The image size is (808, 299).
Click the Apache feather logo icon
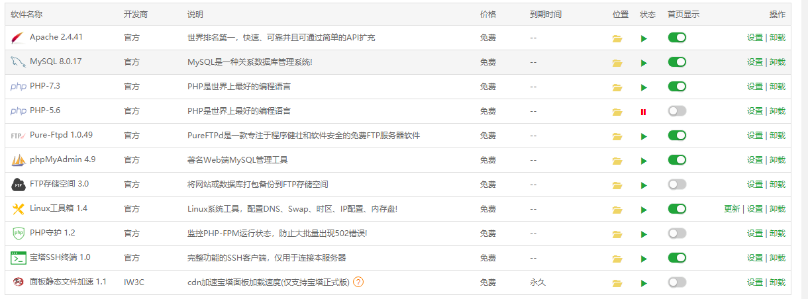tap(18, 38)
